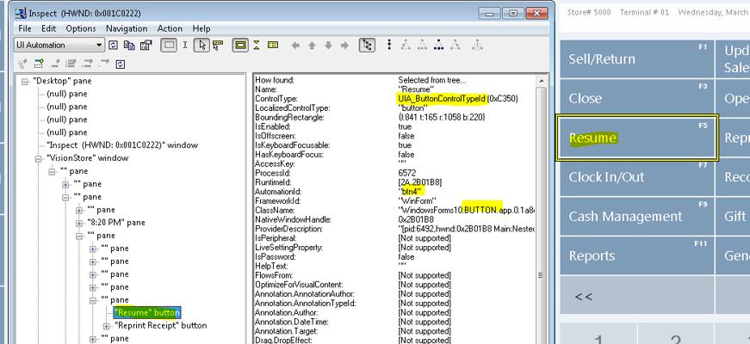Click the left arrow navigation toolbar icon
This screenshot has height=344, width=750.
click(295, 46)
